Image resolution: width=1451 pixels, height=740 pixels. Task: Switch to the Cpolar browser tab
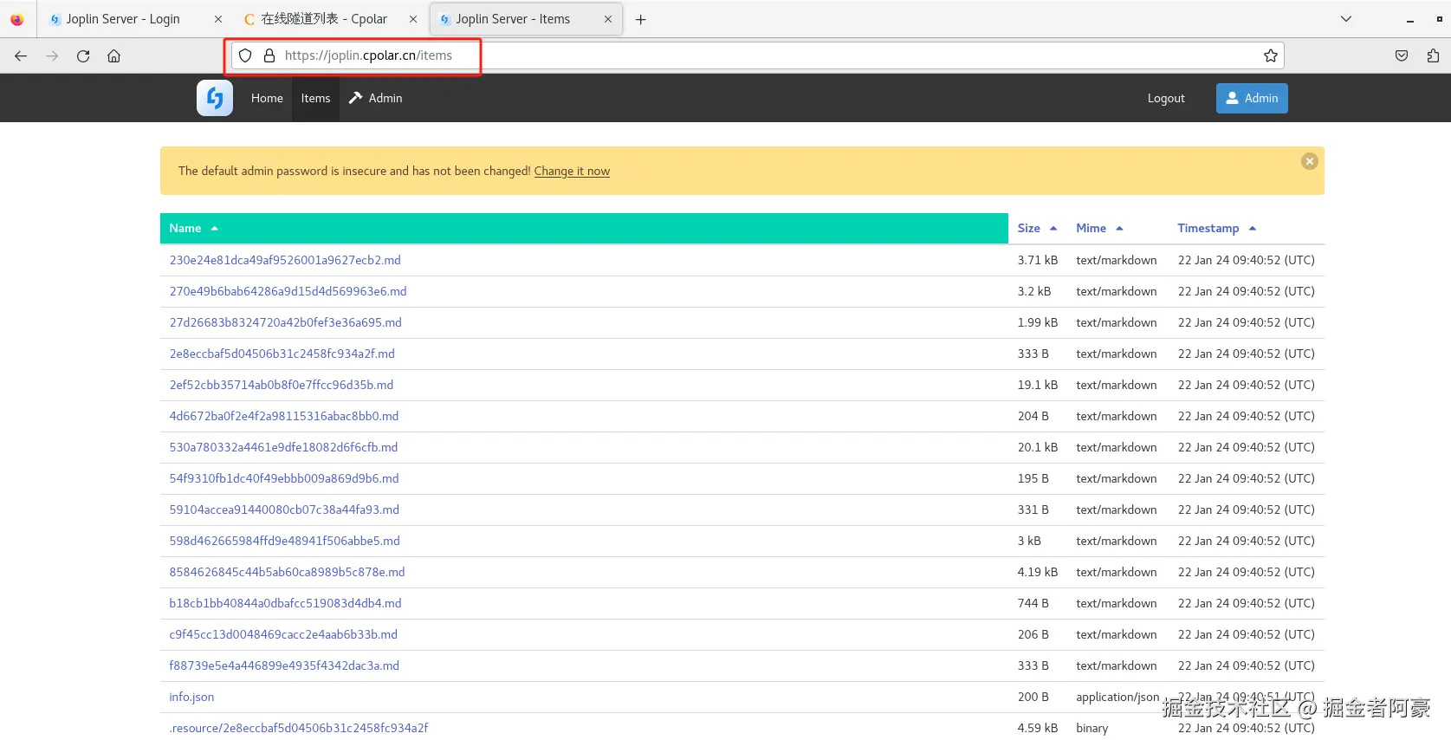pos(324,19)
